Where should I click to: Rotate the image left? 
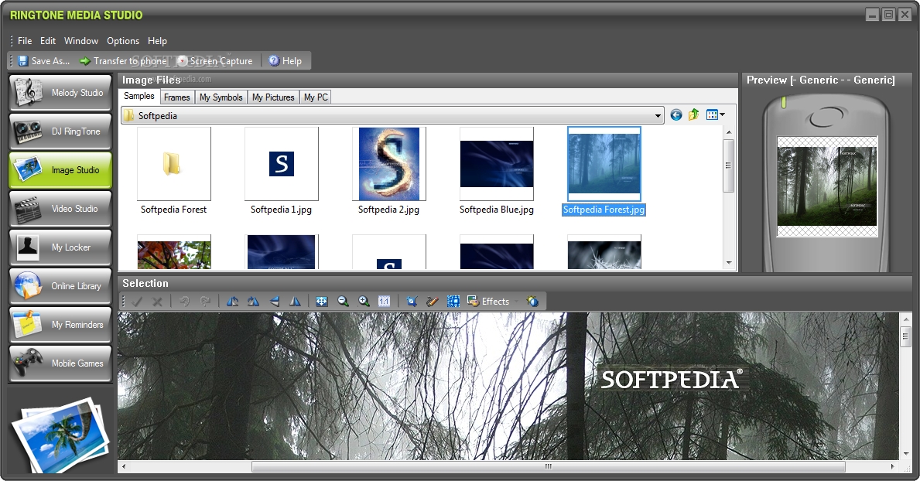[x=232, y=302]
